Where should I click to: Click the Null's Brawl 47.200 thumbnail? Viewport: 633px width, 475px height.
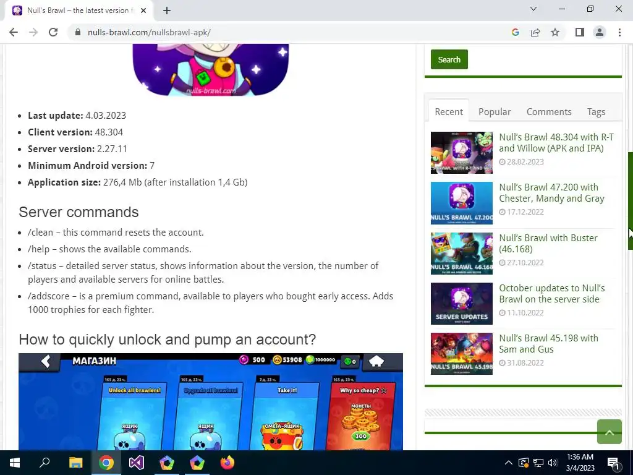click(x=461, y=203)
